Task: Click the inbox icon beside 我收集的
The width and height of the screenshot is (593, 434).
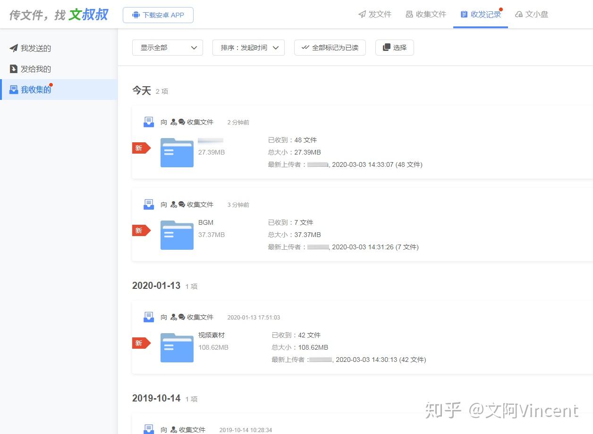Action: 14,90
